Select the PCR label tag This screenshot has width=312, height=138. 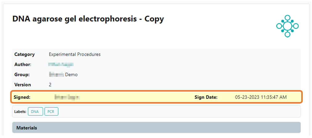[x=51, y=112]
